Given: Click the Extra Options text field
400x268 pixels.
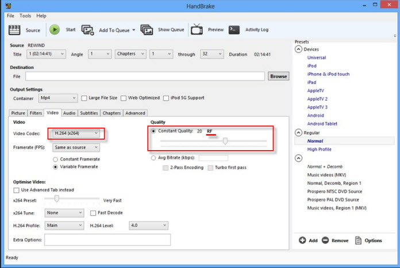Looking at the screenshot, I should tap(107, 239).
